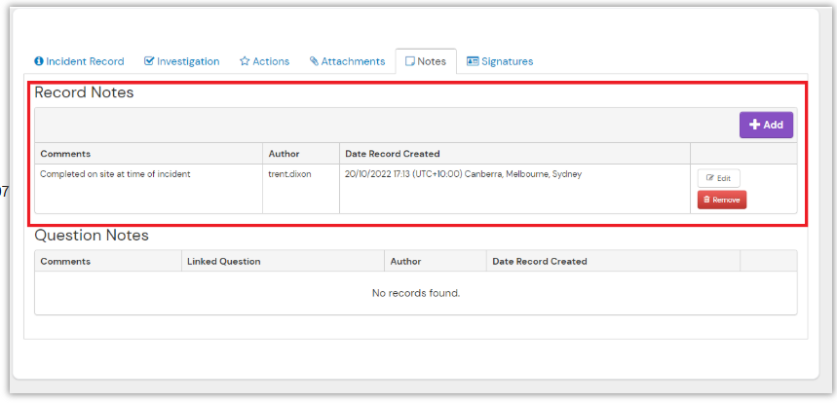Click Comments column header in Question Notes
The height and width of the screenshot is (403, 837).
(65, 261)
